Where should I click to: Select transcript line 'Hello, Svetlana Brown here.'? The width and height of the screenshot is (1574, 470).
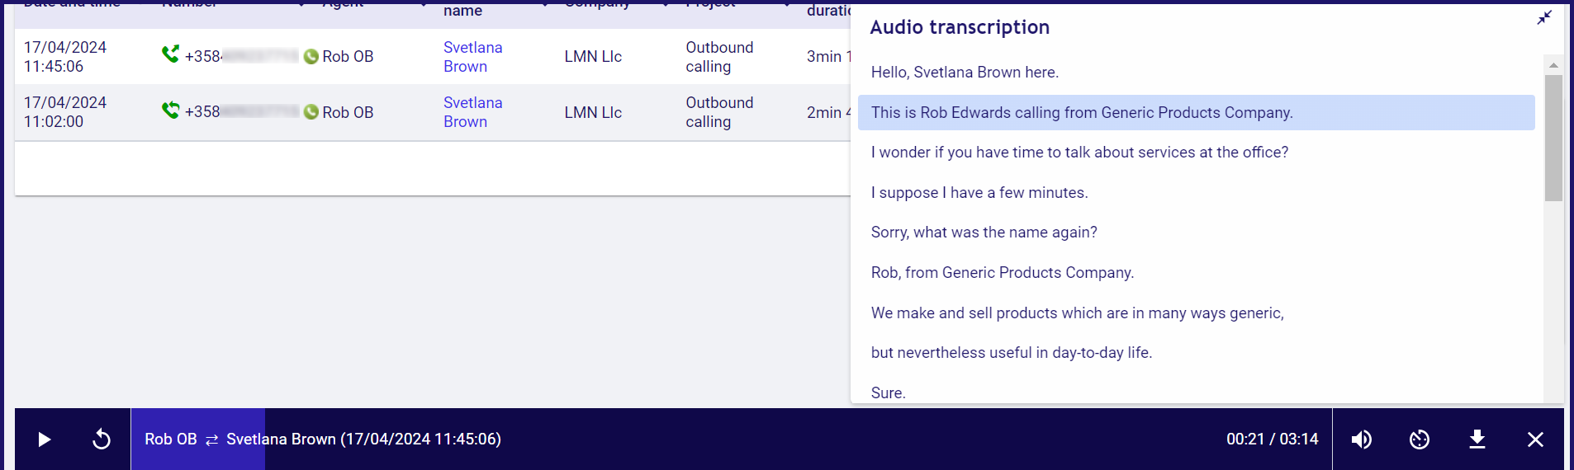coord(965,73)
